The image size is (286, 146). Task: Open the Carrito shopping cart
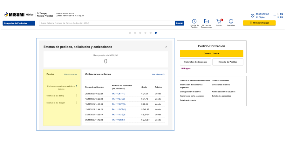[x=219, y=21]
